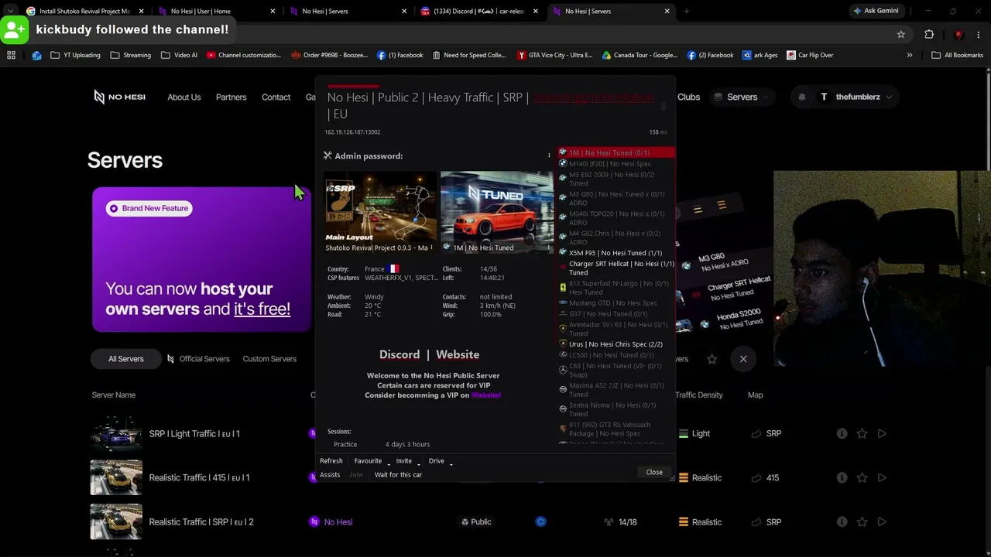
Task: Show info for Realistic Traffic SRP server
Action: pos(842,522)
